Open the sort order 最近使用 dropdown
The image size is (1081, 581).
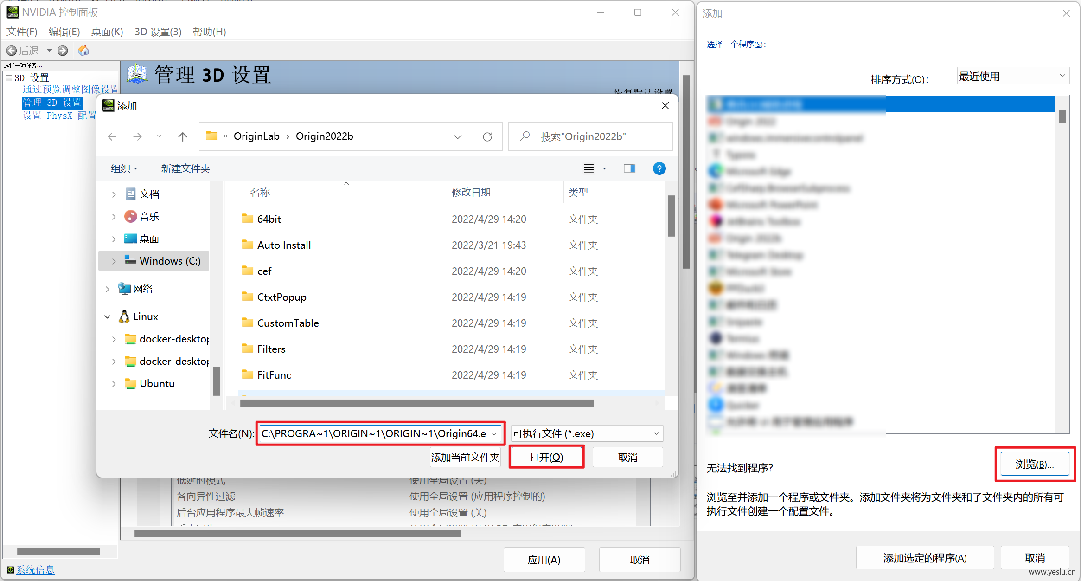(x=1013, y=76)
